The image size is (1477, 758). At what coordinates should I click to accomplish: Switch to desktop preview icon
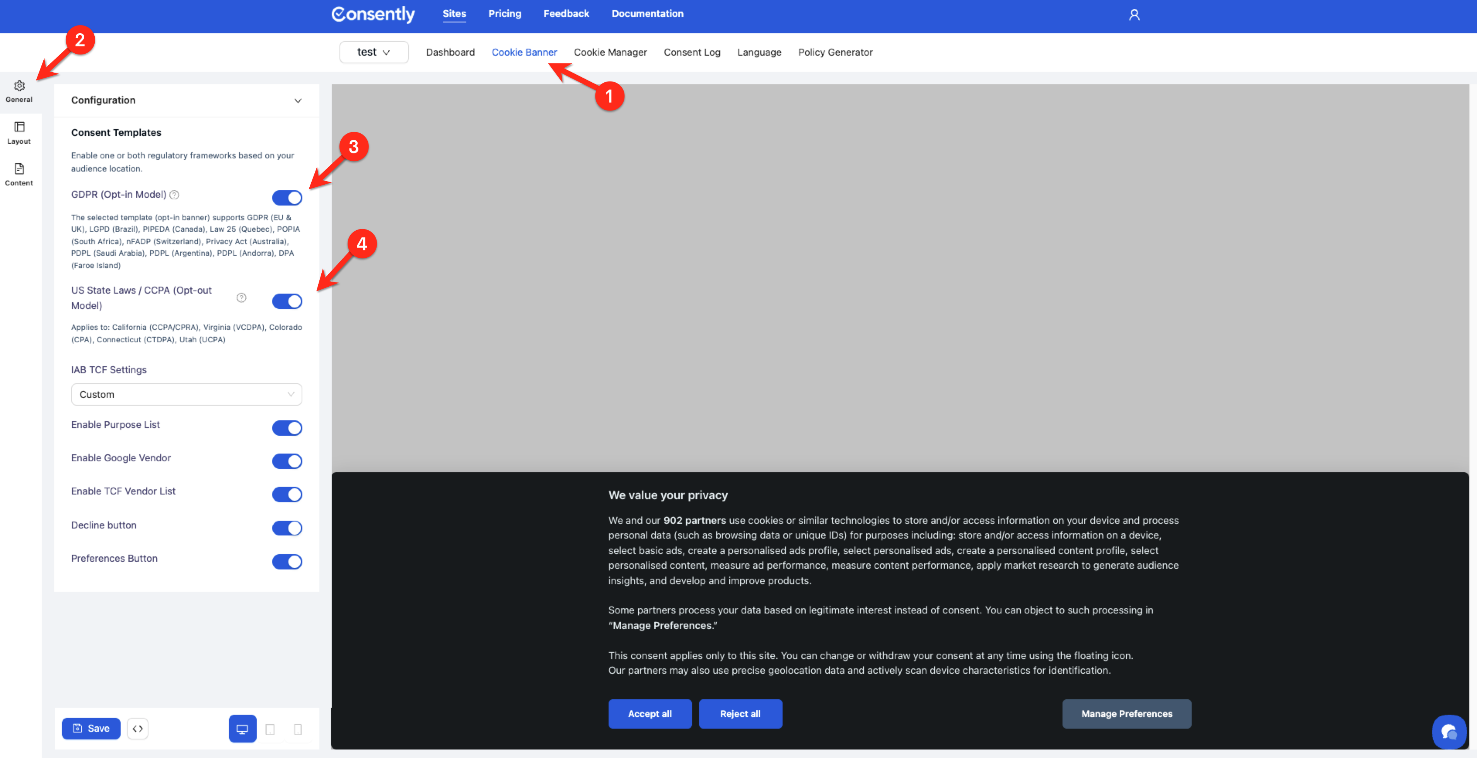[242, 729]
